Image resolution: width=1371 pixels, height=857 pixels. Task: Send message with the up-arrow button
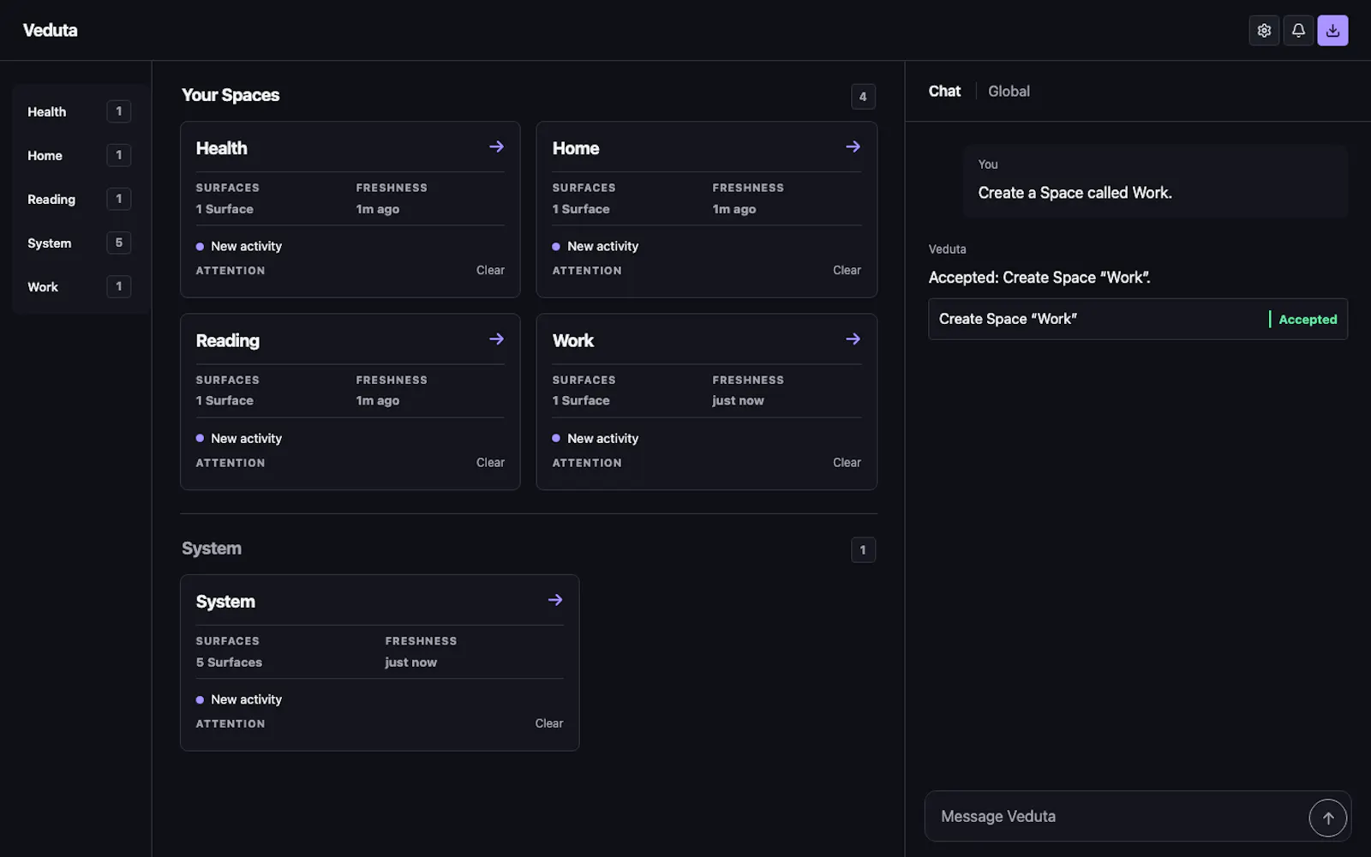click(x=1327, y=818)
